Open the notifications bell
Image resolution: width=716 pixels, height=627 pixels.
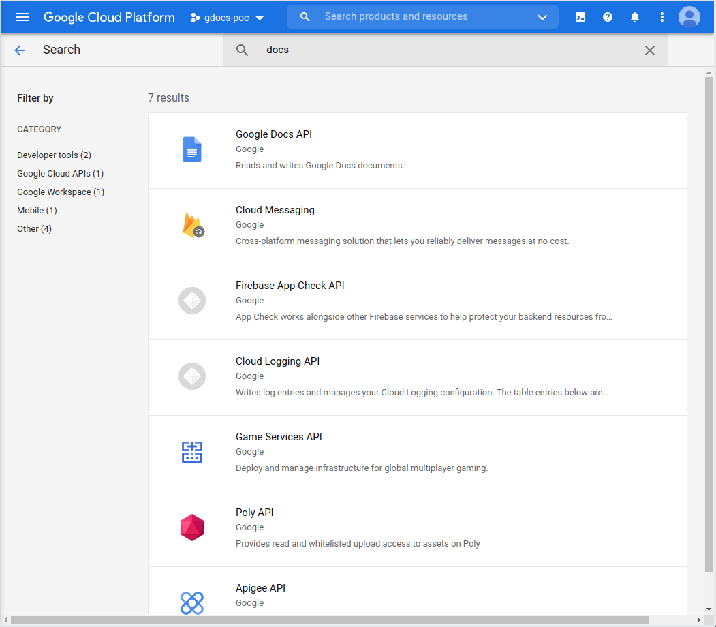635,17
